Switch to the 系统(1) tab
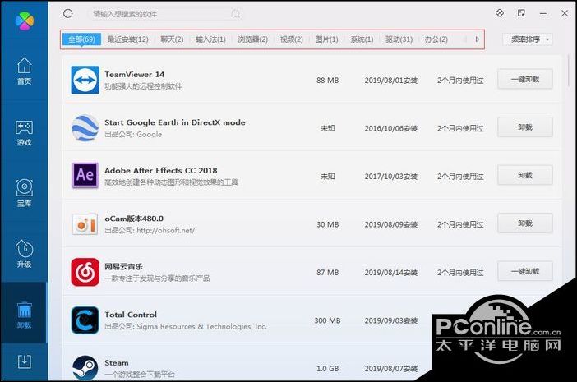The image size is (577, 382). [x=362, y=39]
